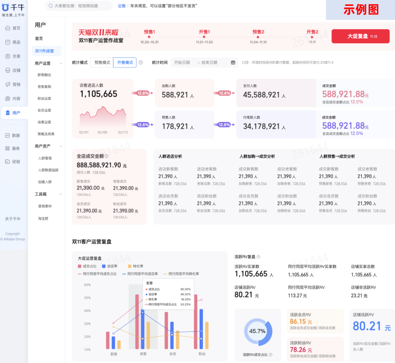This screenshot has width=395, height=363.
Task: Toggle 成交占比 legend series
Action: [x=87, y=266]
